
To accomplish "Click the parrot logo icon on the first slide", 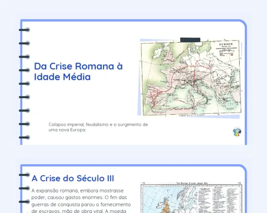I will click(237, 132).
